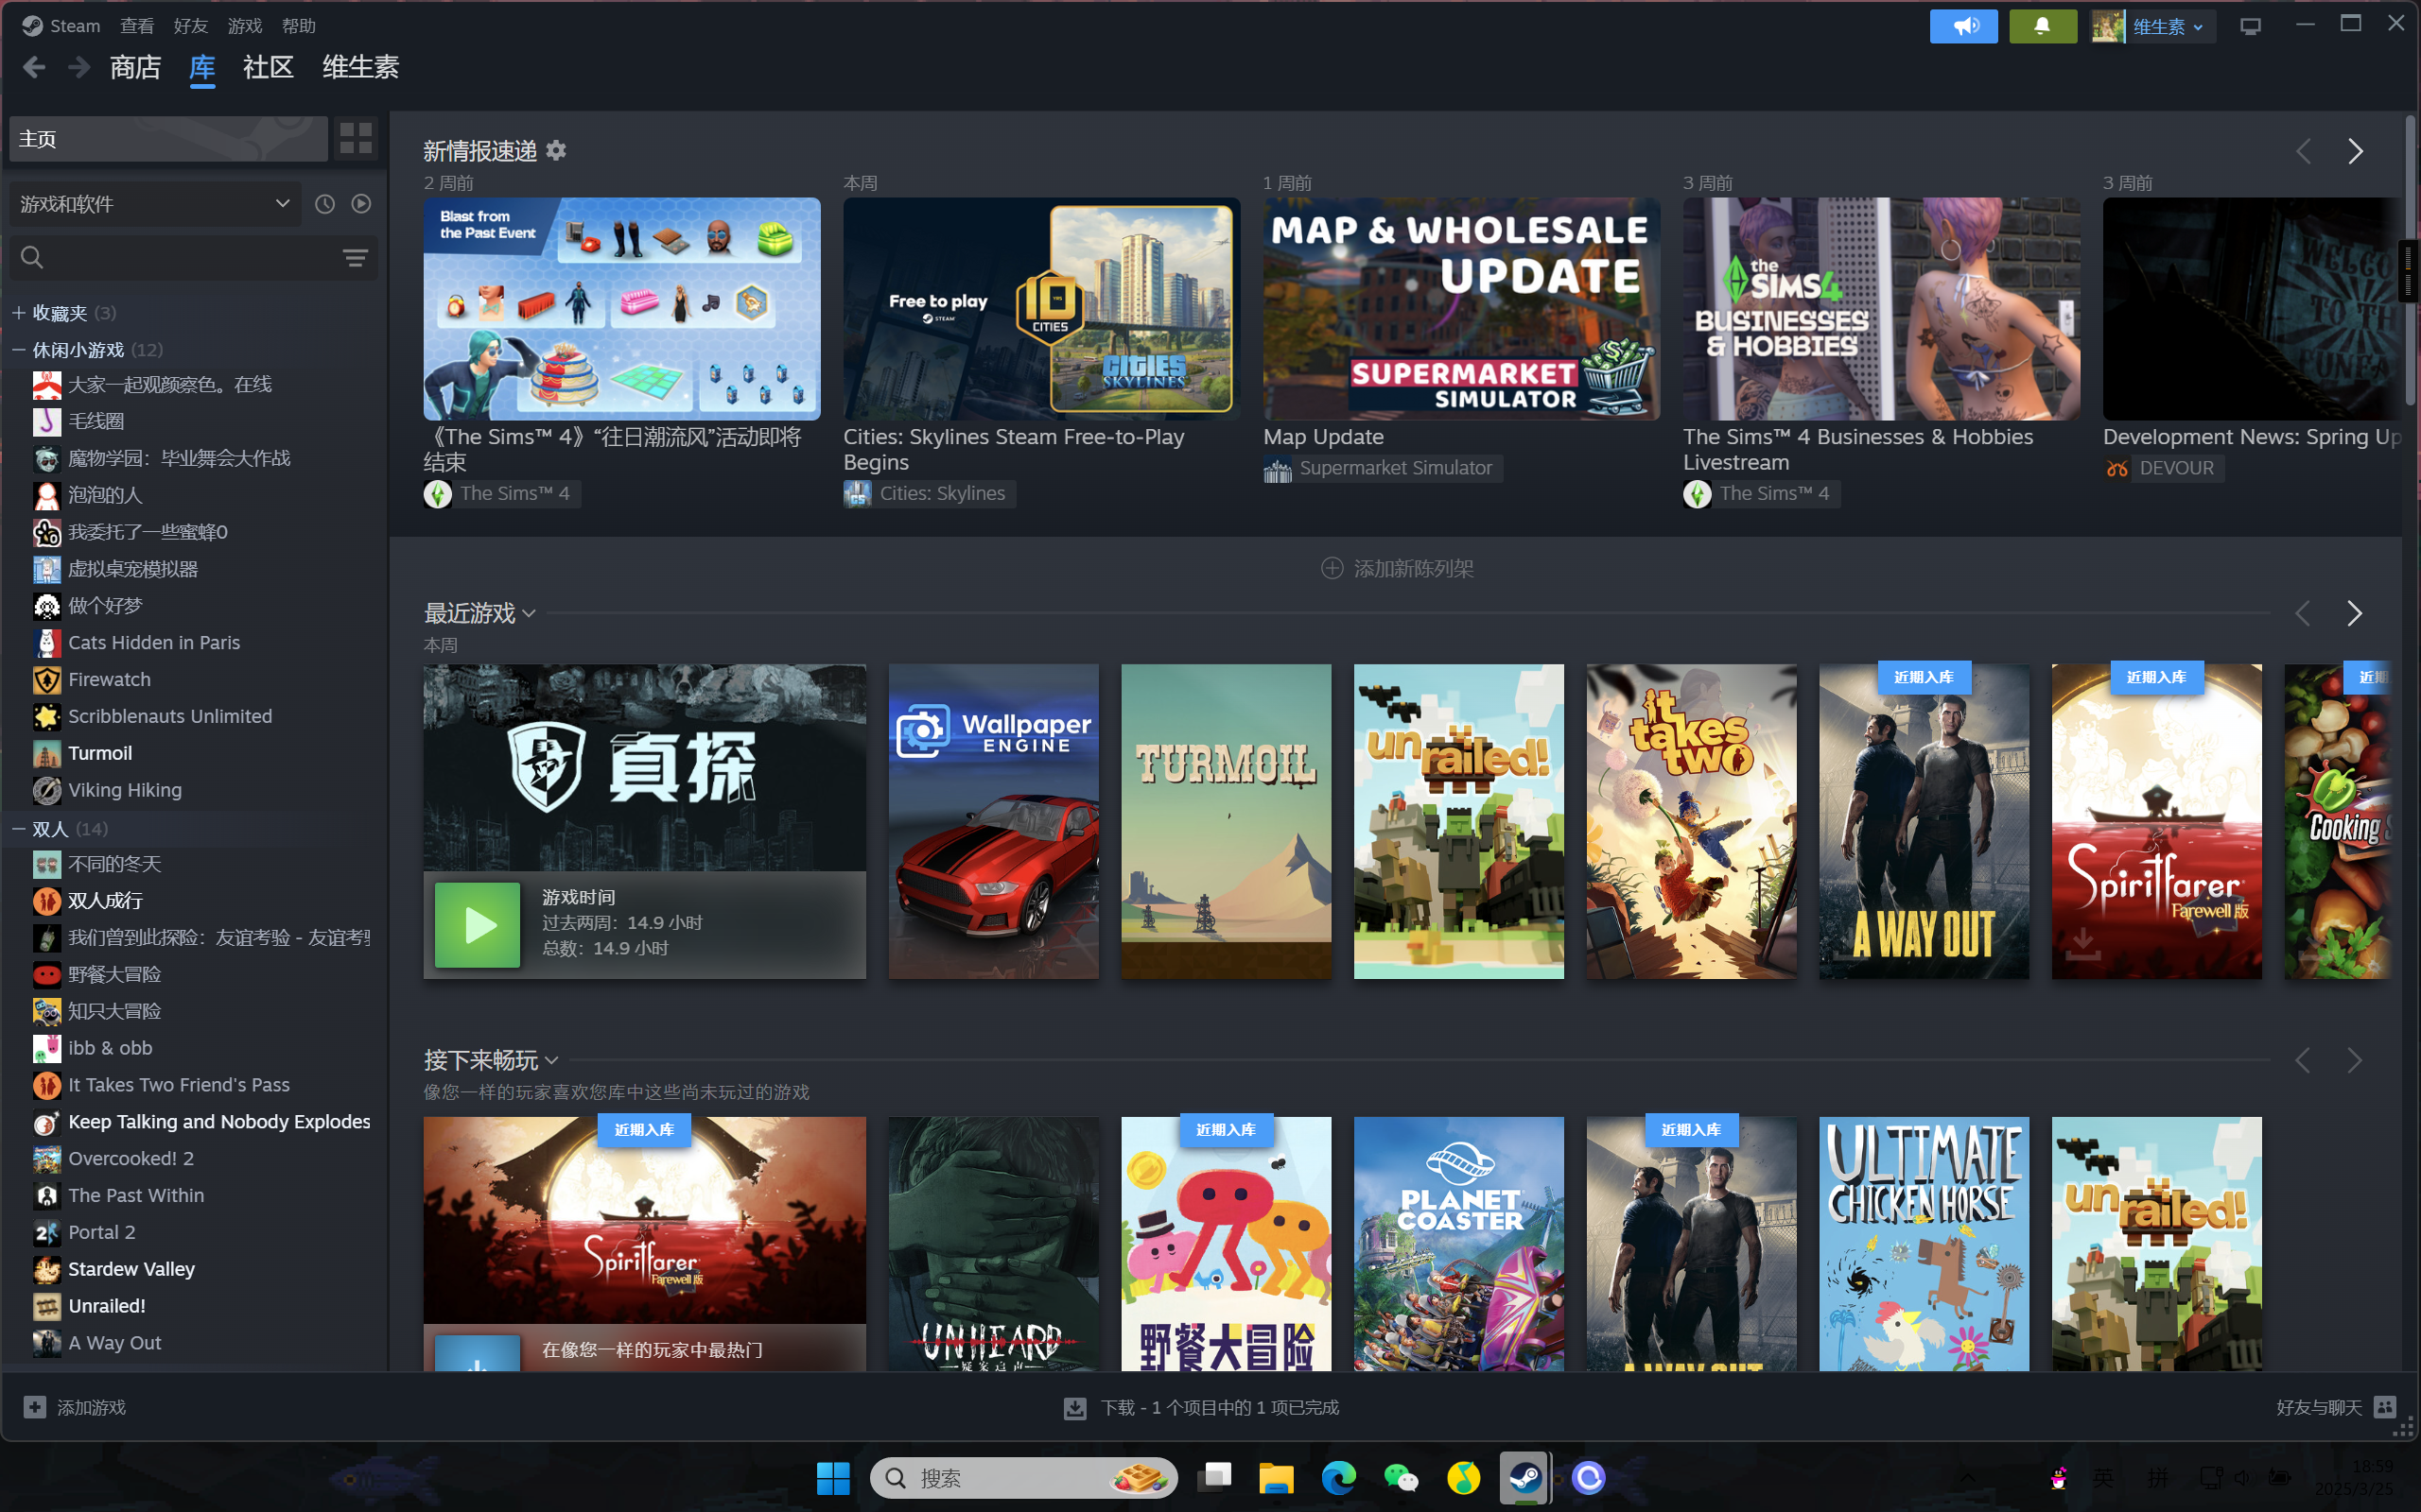Image resolution: width=2421 pixels, height=1512 pixels.
Task: Show next news items arrow
Action: (2355, 151)
